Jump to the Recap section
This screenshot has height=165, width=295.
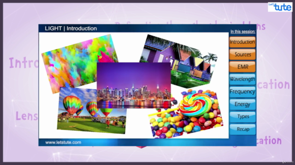click(x=242, y=129)
